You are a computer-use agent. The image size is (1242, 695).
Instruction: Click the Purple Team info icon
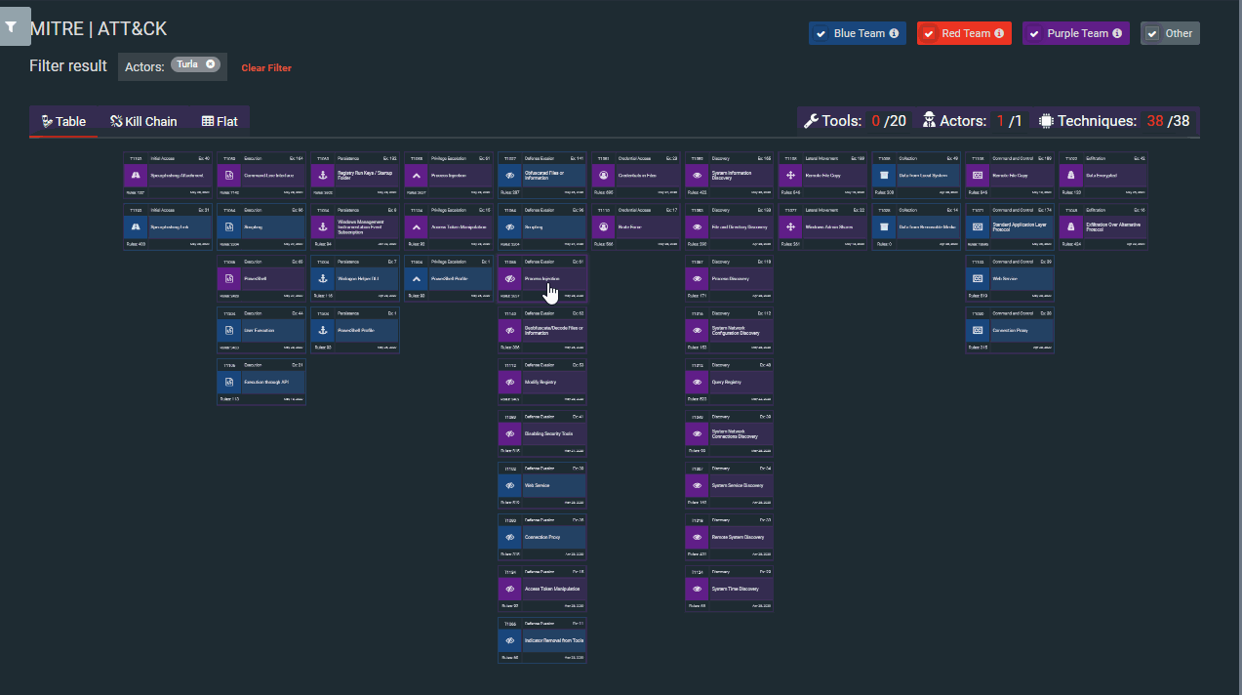point(1117,33)
